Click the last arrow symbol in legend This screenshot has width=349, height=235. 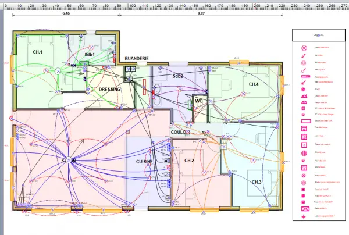[304, 218]
